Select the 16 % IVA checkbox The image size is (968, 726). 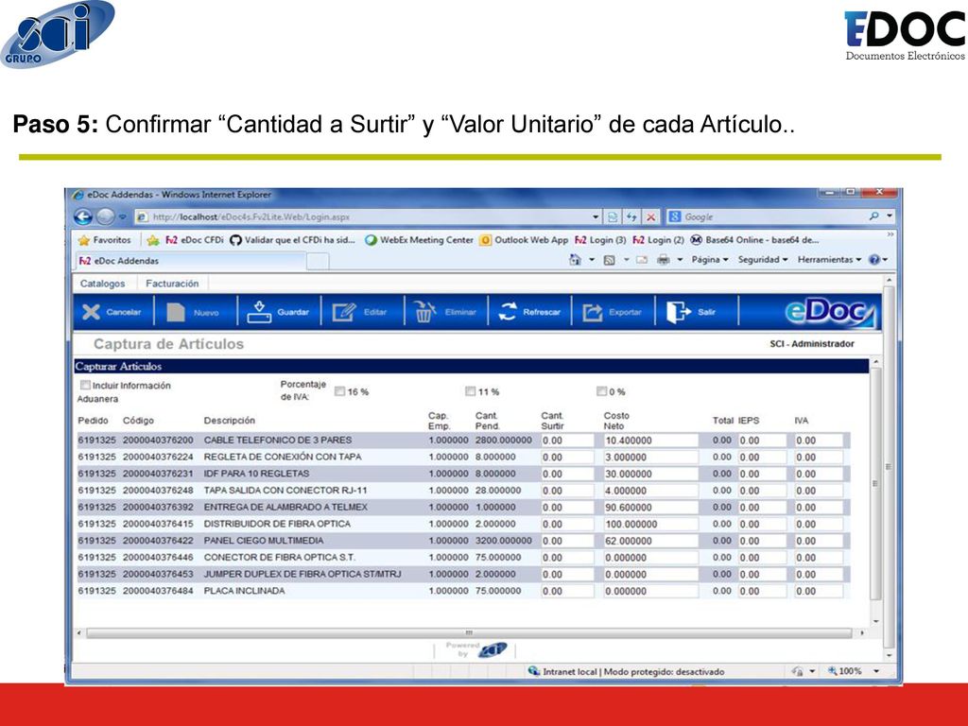click(x=339, y=391)
